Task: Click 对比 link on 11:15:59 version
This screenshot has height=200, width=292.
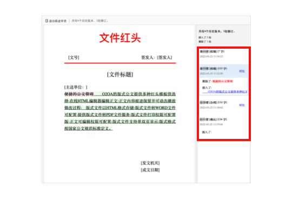Action: click(242, 71)
